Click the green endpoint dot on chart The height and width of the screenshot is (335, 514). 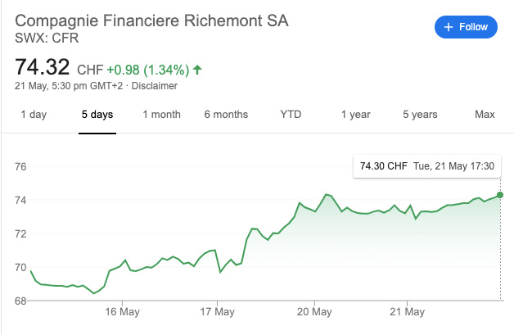click(500, 195)
